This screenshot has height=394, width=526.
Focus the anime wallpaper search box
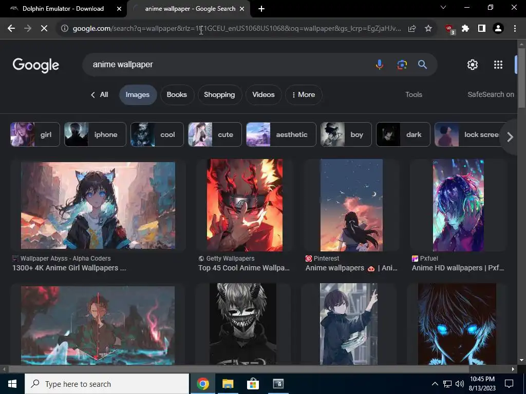228,64
